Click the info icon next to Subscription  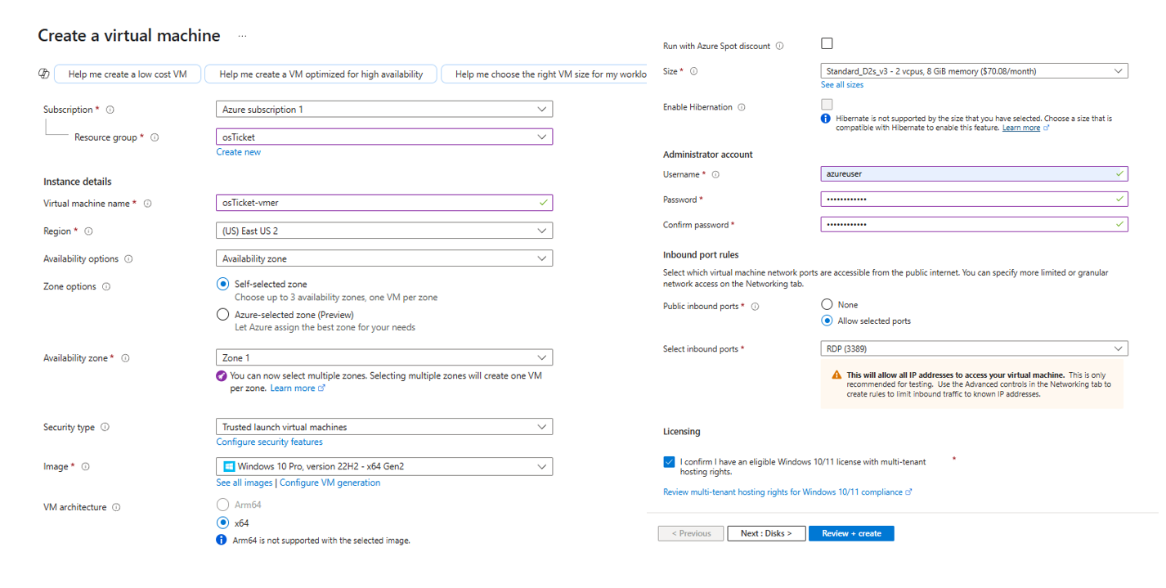tap(110, 110)
